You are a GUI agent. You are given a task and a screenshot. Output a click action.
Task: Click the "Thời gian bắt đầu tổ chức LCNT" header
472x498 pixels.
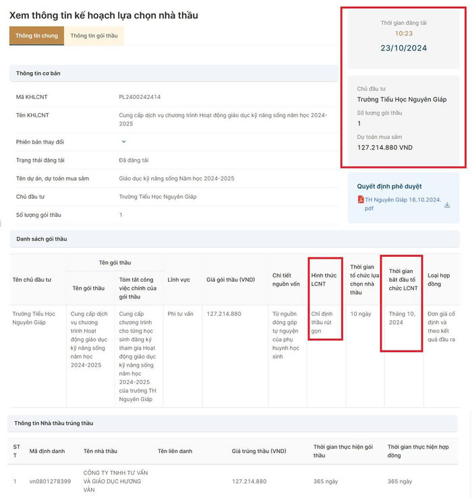403,280
